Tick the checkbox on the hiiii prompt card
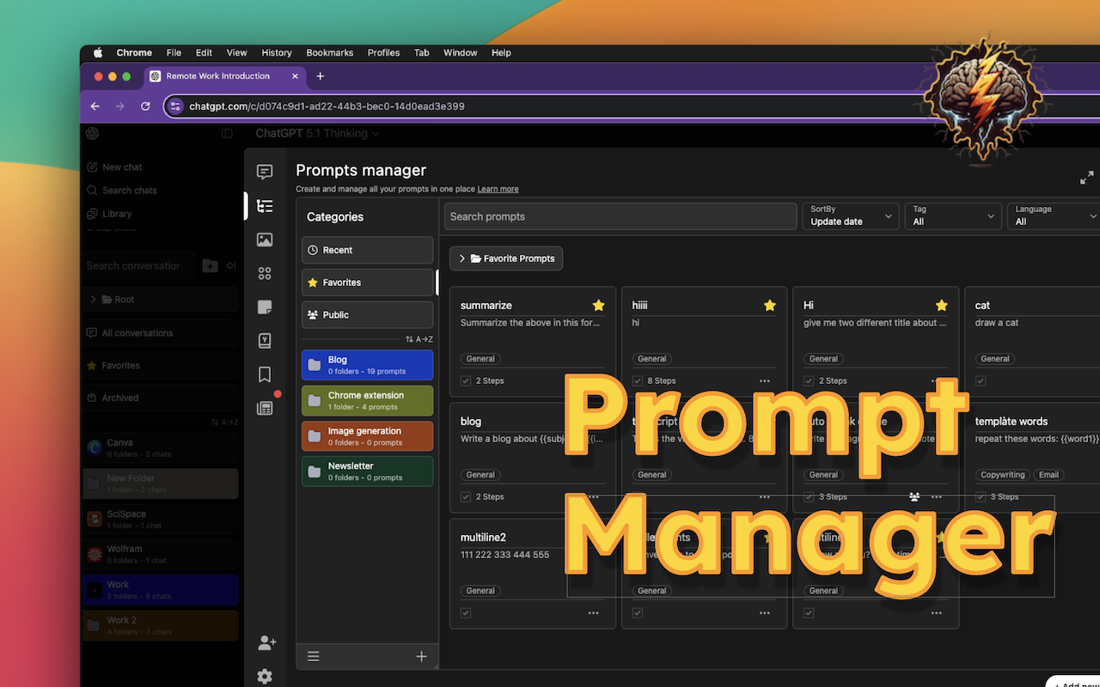Screen dimensions: 1100x687 pyautogui.click(x=638, y=380)
